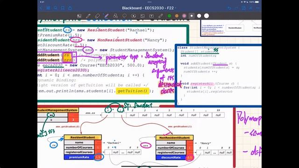Click the StudentManagementSystem object header
Image resolution: width=299 pixels, height=168 pixels.
tap(57, 110)
